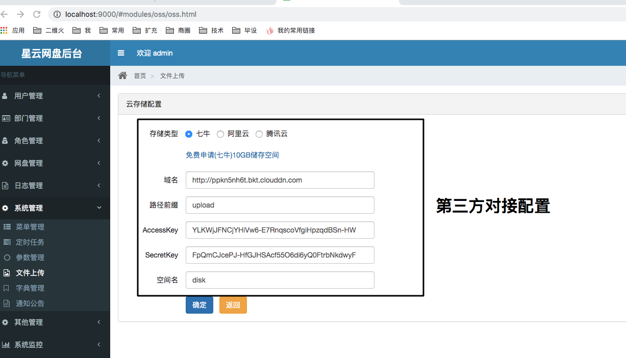Image resolution: width=626 pixels, height=358 pixels.
Task: Click the browser address bar URL
Action: (131, 14)
